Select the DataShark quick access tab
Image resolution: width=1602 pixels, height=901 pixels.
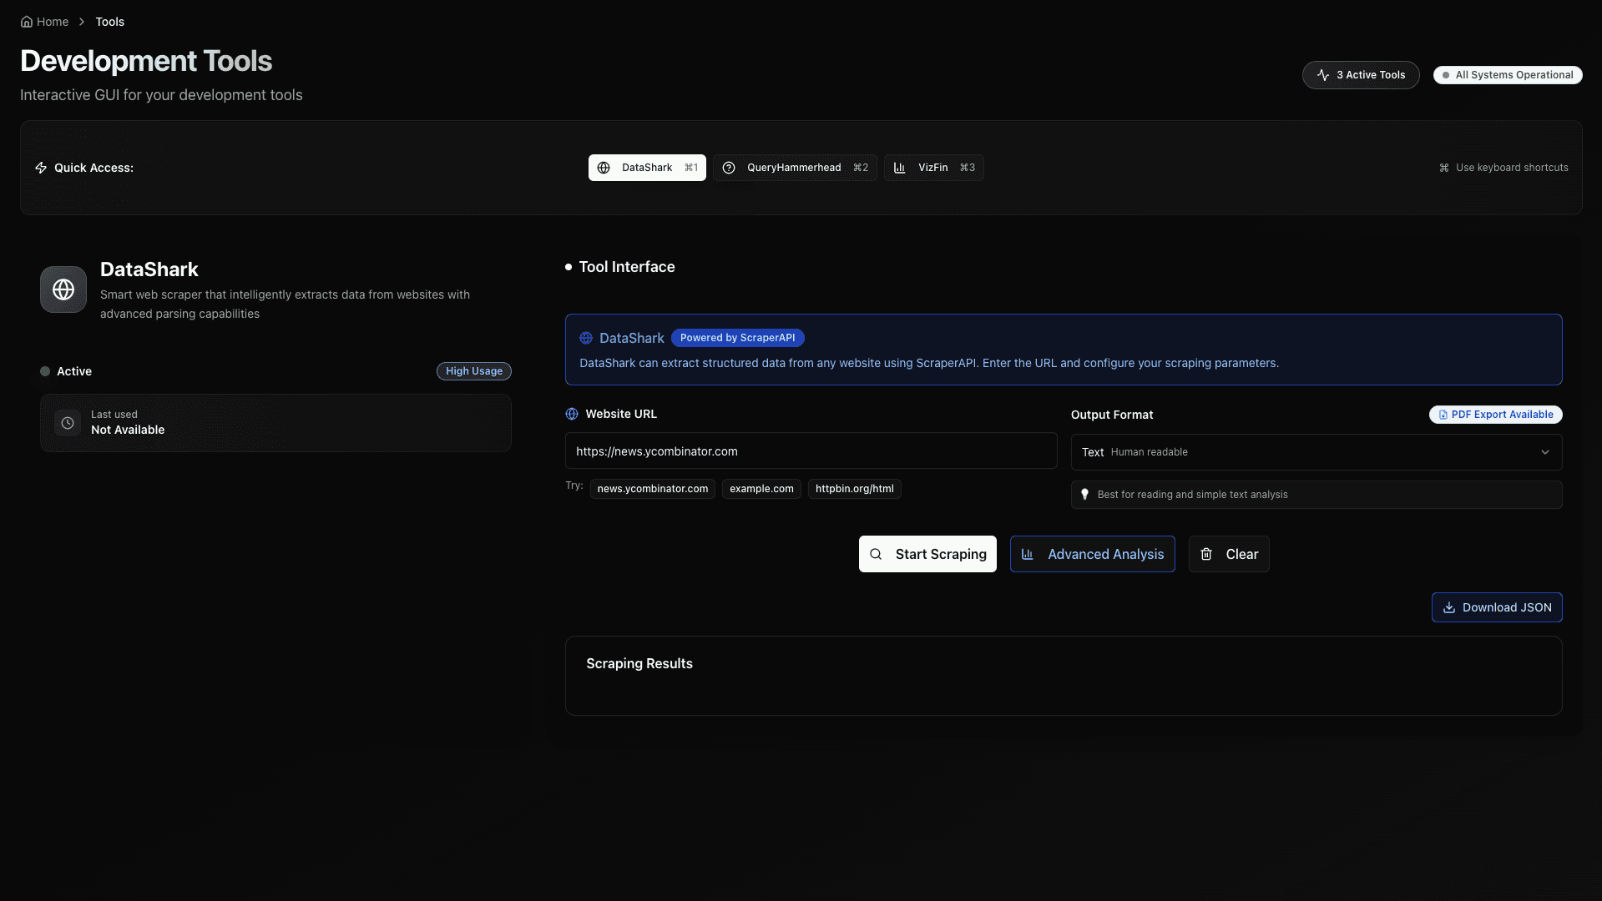(647, 168)
